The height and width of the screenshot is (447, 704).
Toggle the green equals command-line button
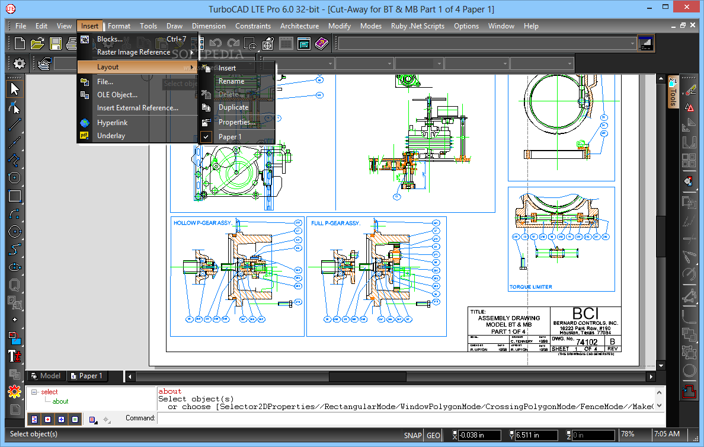pyautogui.click(x=75, y=419)
